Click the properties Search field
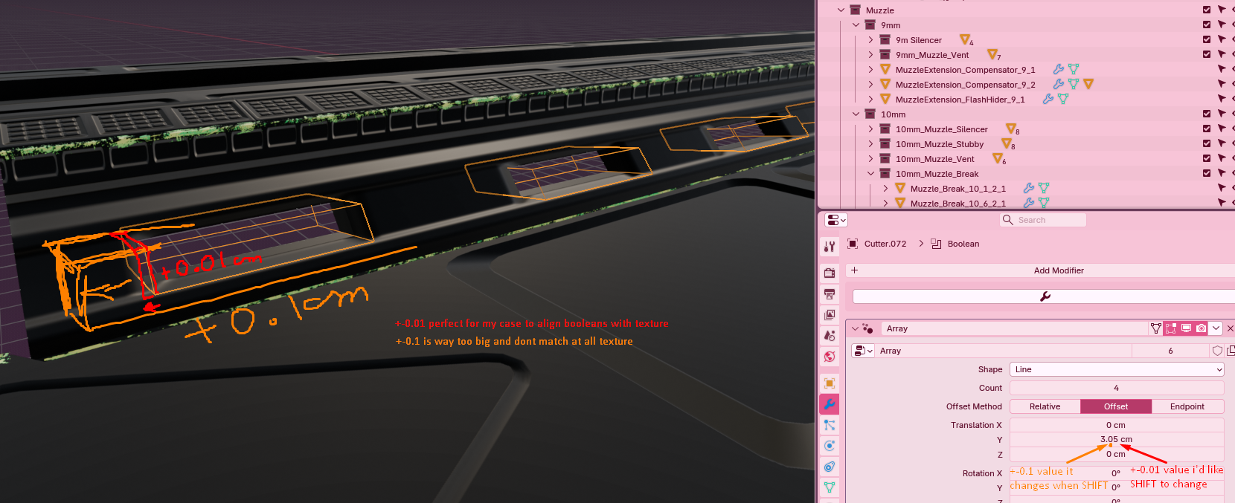This screenshot has width=1235, height=503. pos(1042,220)
